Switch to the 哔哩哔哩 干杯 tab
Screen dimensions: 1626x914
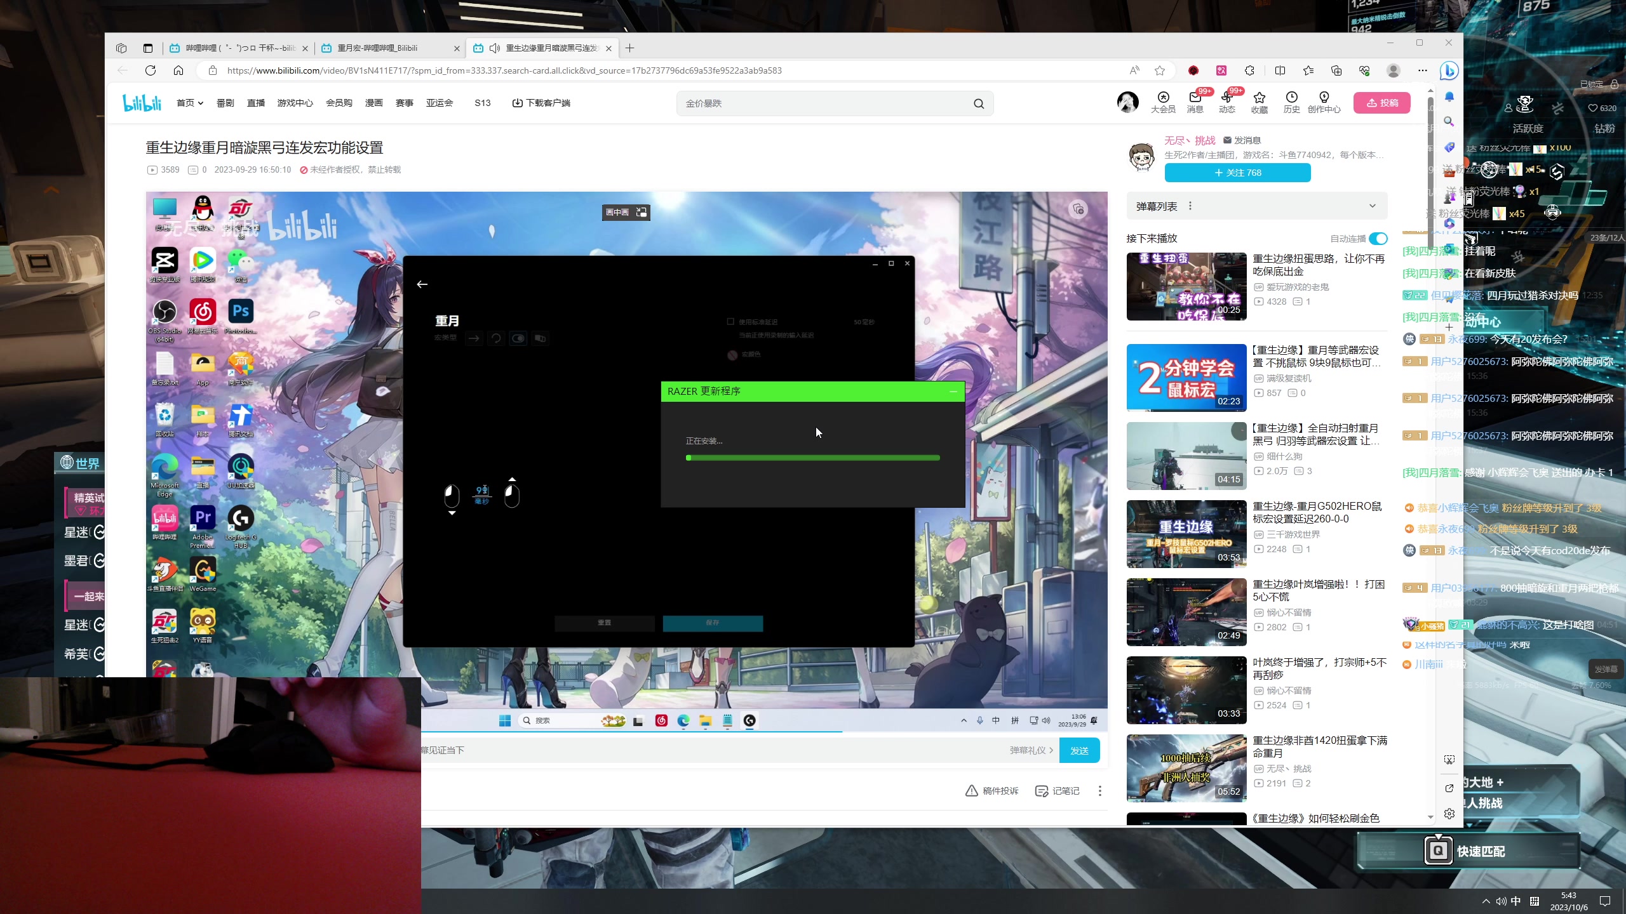(238, 48)
